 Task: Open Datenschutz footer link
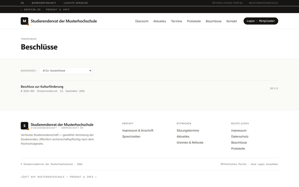tap(240, 137)
